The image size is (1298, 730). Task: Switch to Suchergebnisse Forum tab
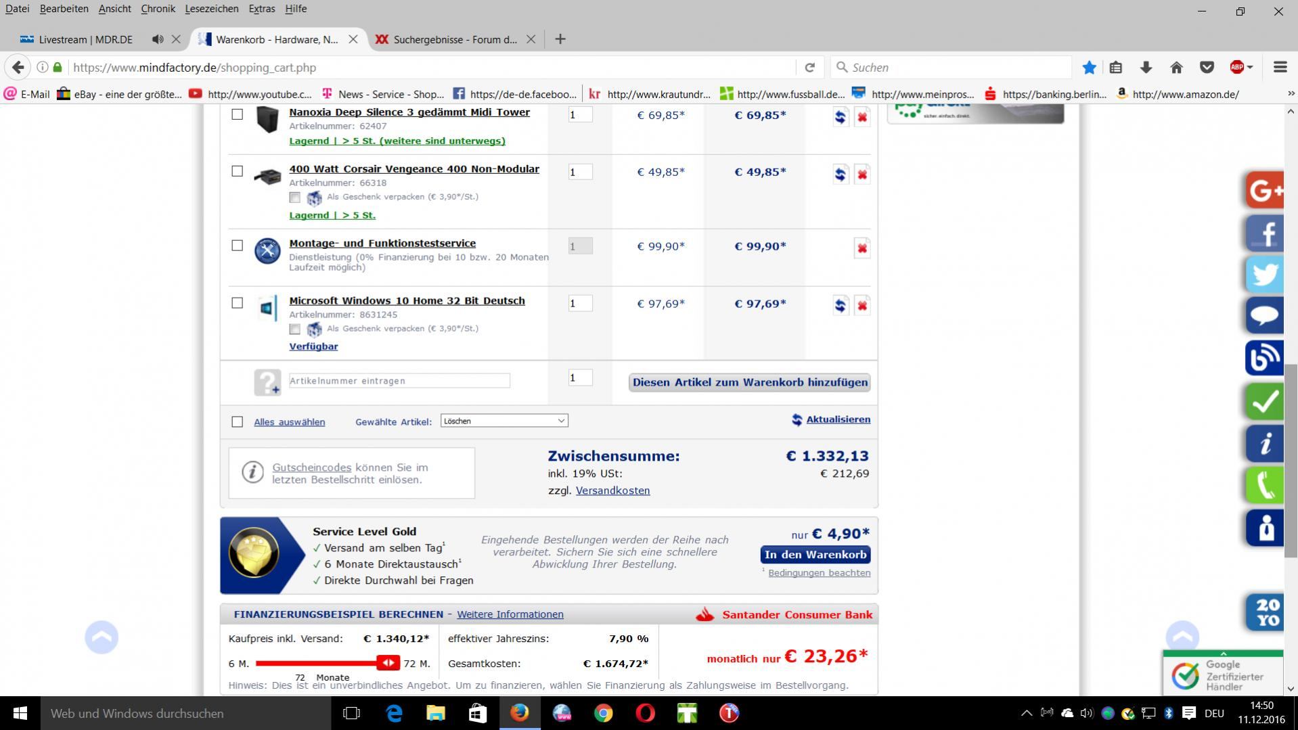pyautogui.click(x=455, y=39)
